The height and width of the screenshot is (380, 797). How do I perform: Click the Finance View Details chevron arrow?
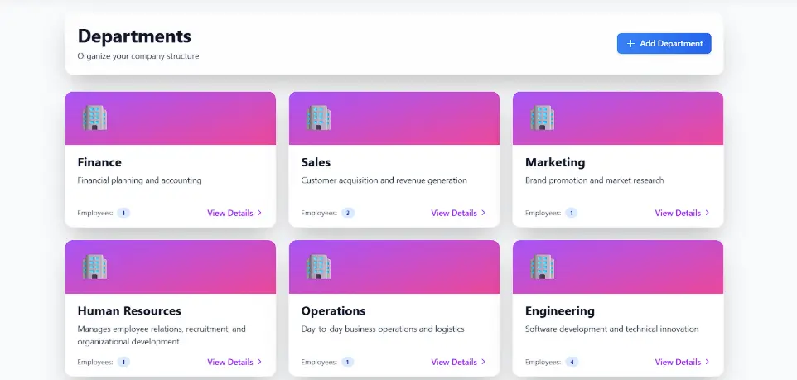(260, 213)
